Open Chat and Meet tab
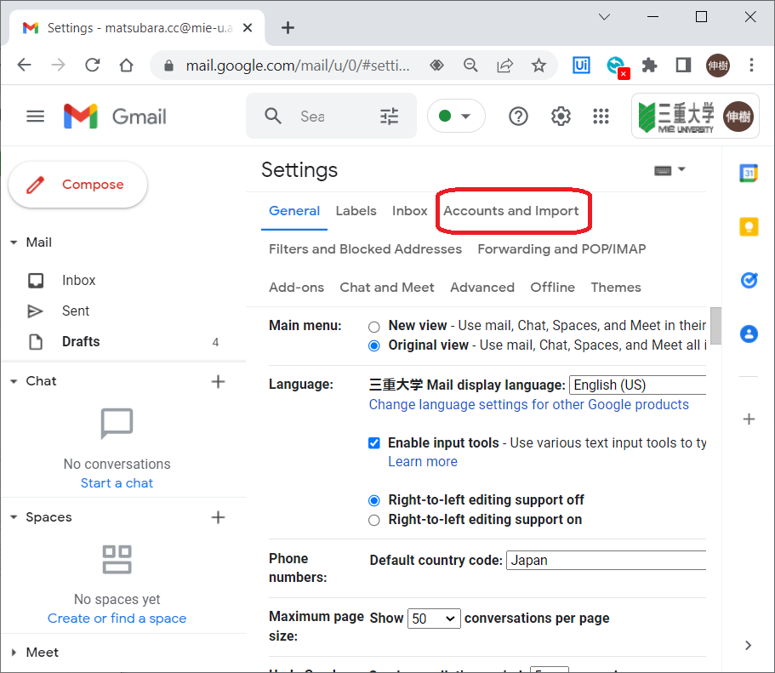Screen dimensions: 775x673 pyautogui.click(x=387, y=288)
